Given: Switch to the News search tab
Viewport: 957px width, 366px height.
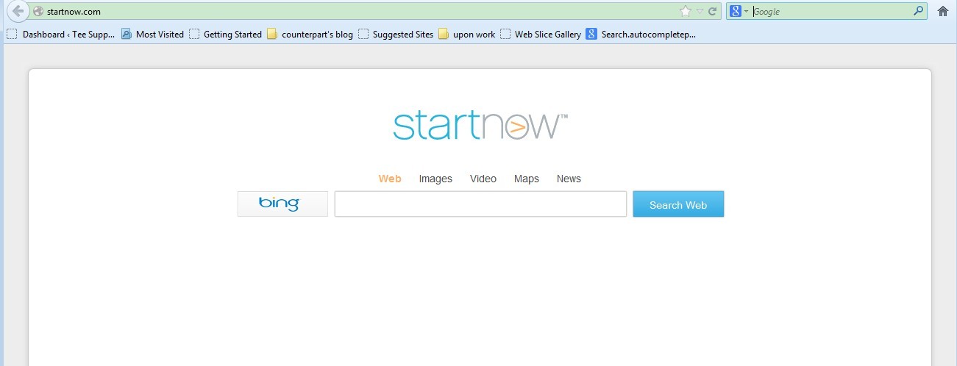Looking at the screenshot, I should (x=569, y=179).
